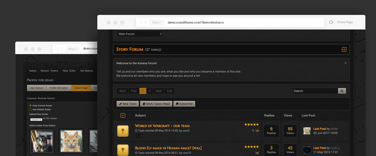Click Home Page in front browser
Image resolution: width=376 pixels, height=156 pixels.
click(x=345, y=22)
